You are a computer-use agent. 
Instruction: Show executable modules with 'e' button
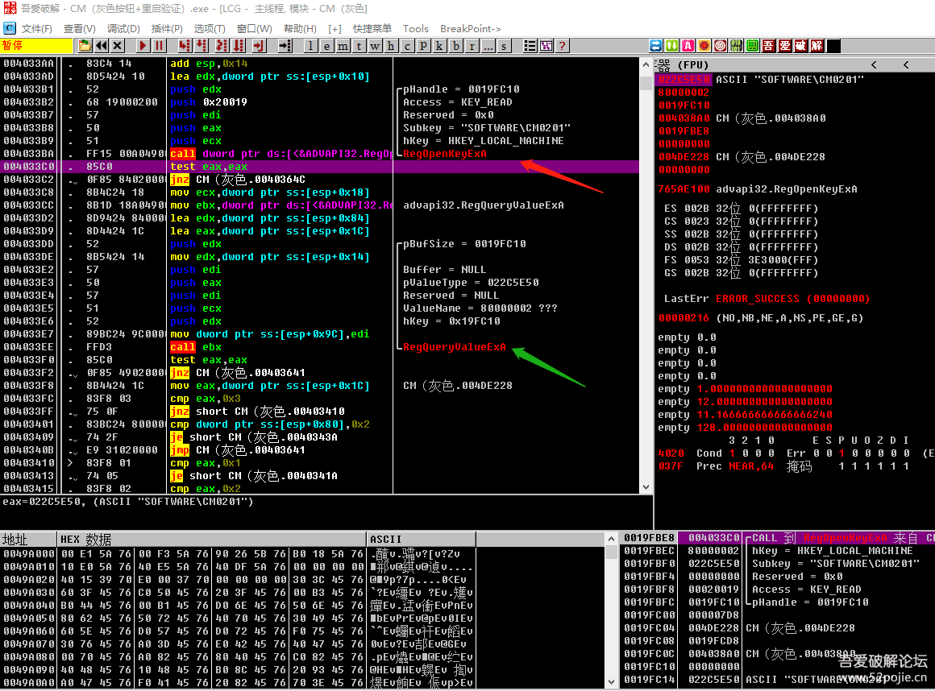(326, 46)
